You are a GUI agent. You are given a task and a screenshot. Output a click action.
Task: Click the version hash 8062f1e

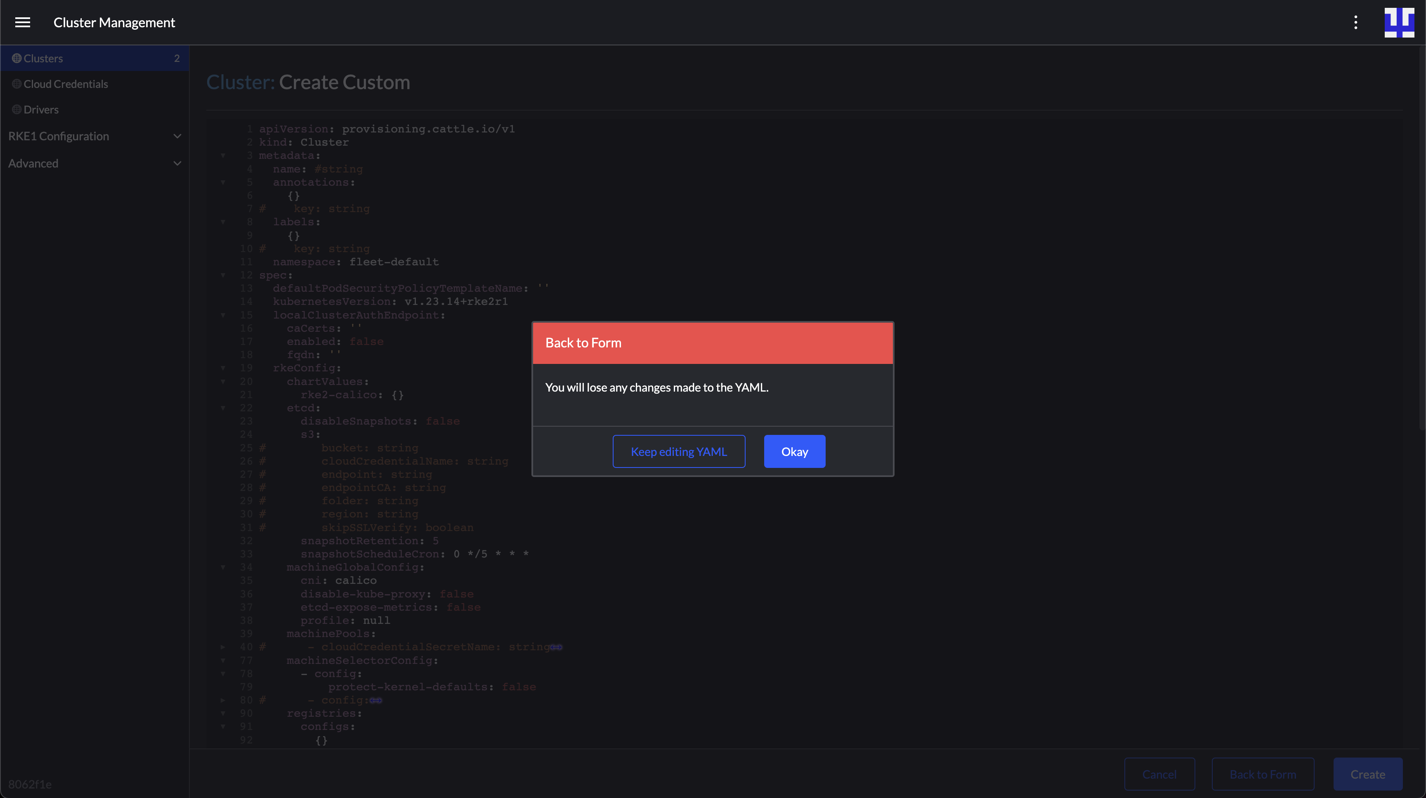click(x=31, y=784)
